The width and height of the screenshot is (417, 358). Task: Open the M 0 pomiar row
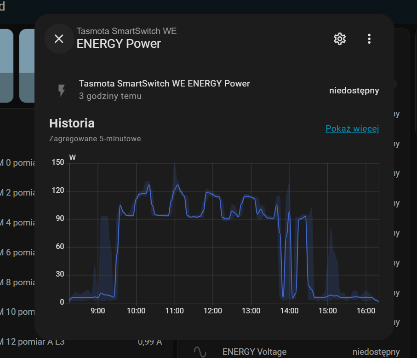17,162
